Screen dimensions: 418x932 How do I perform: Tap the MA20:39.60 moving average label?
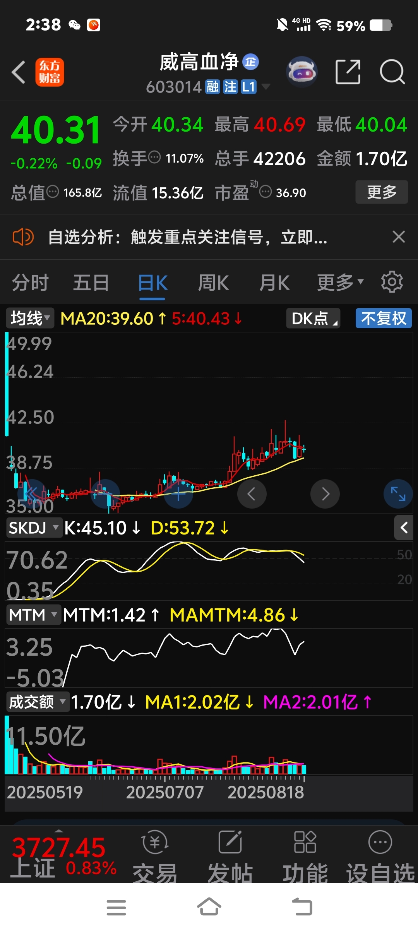pos(113,319)
